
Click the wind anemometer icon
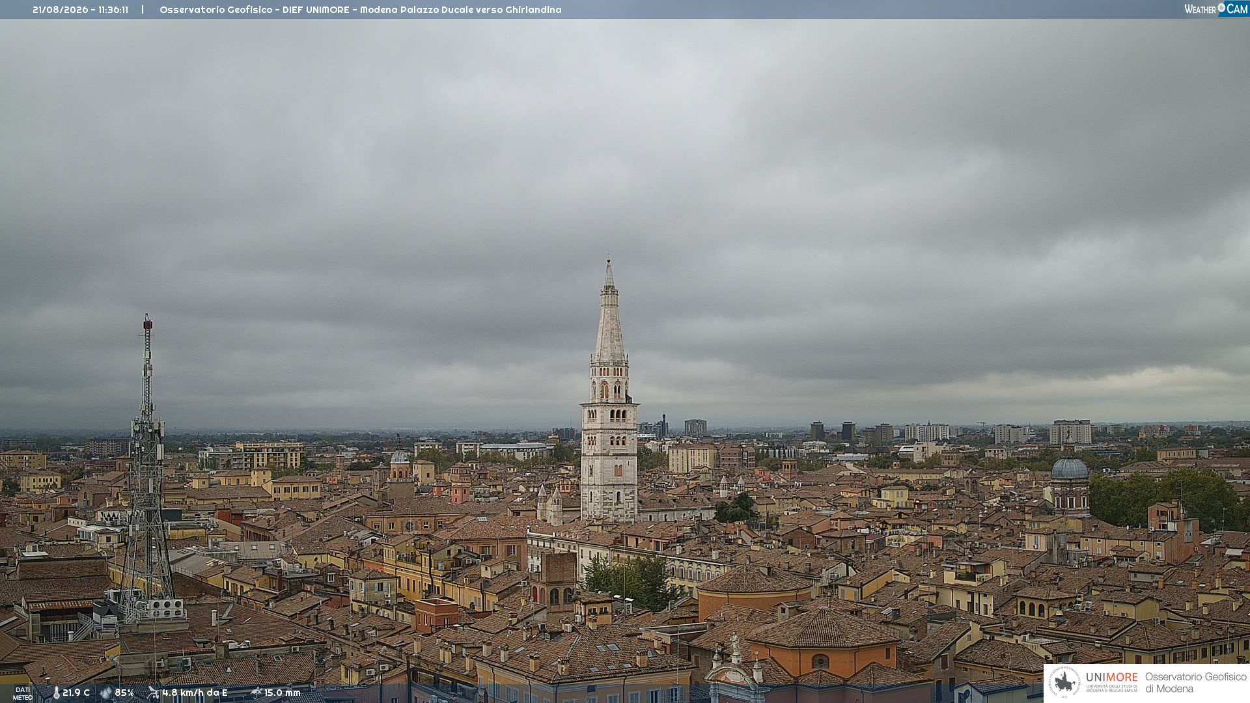(x=153, y=693)
